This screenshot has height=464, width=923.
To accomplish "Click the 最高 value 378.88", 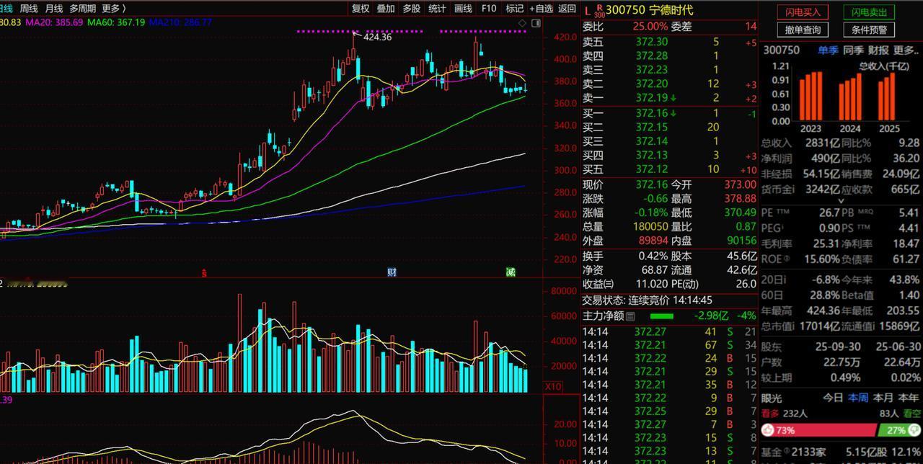I will (740, 198).
